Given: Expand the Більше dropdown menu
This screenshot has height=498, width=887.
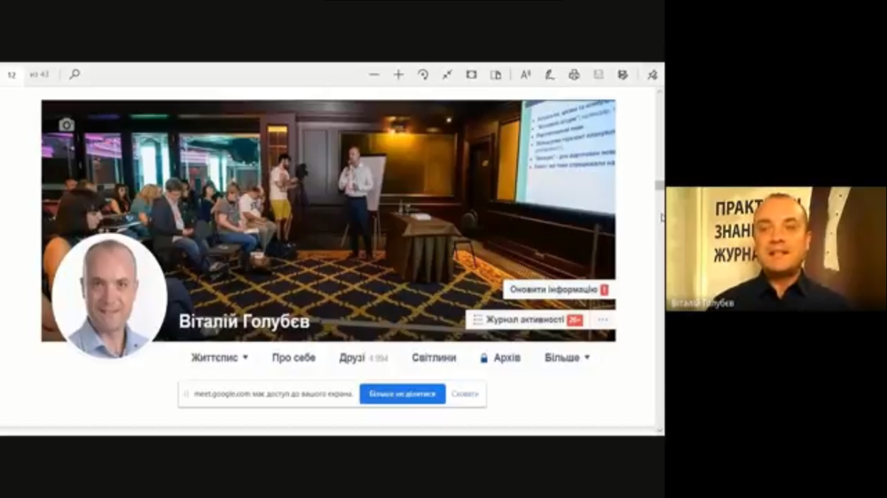Looking at the screenshot, I should (567, 358).
